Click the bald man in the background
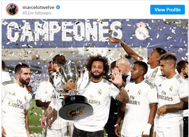 [x=124, y=66]
